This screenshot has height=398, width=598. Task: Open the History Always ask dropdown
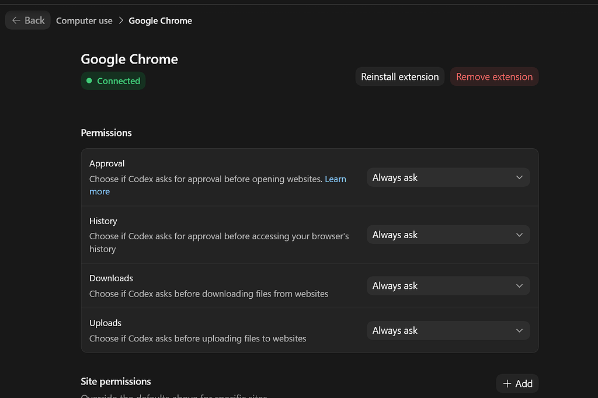click(448, 235)
